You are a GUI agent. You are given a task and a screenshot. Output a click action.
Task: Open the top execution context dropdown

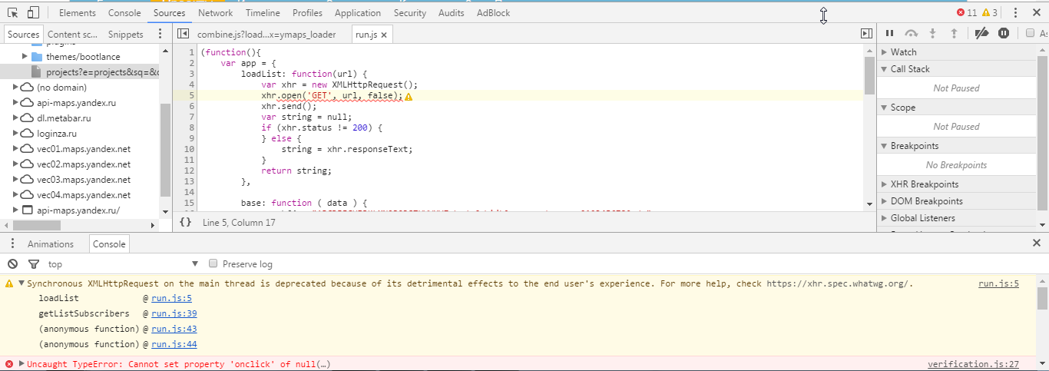(123, 263)
